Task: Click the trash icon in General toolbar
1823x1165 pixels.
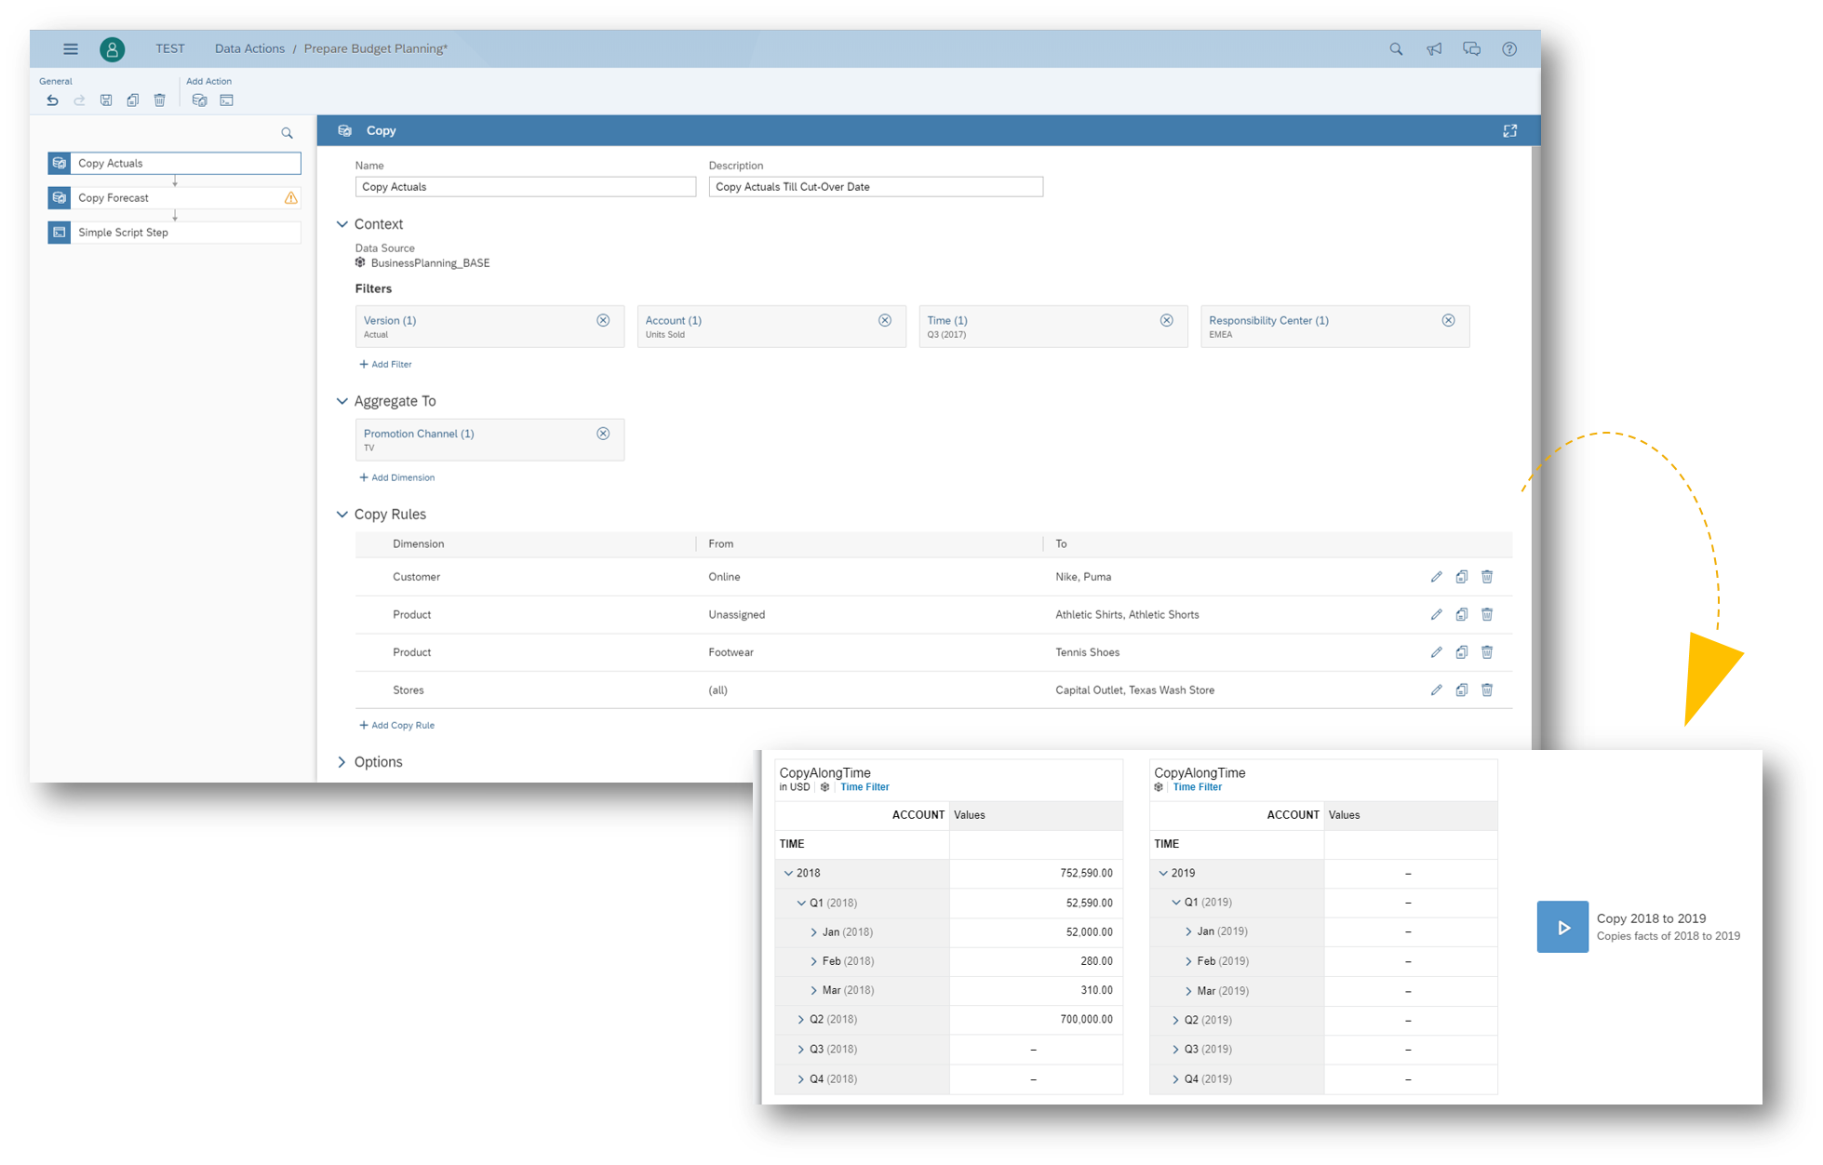Action: click(x=159, y=100)
